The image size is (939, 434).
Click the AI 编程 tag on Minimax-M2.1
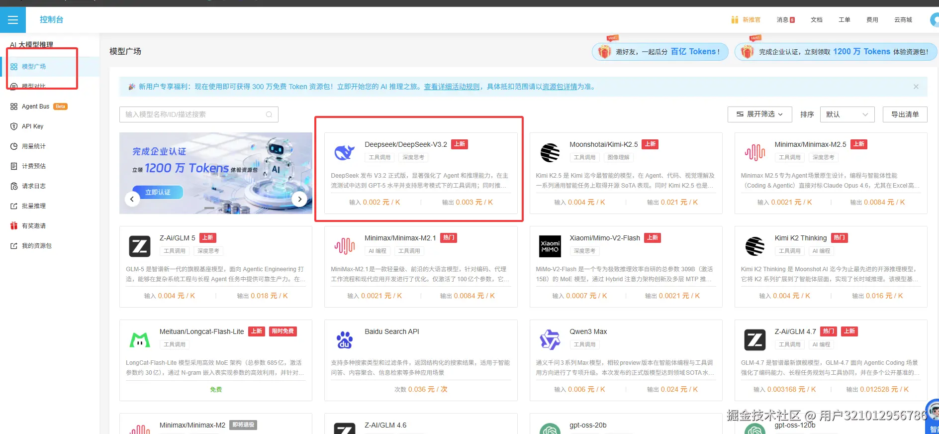coord(377,251)
